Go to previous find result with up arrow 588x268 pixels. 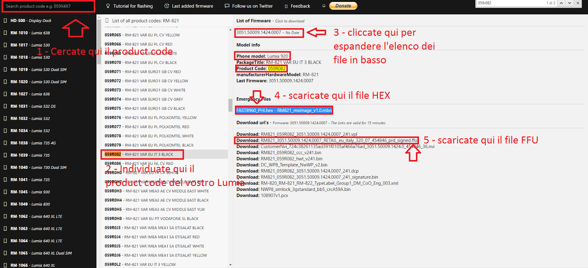coord(562,3)
